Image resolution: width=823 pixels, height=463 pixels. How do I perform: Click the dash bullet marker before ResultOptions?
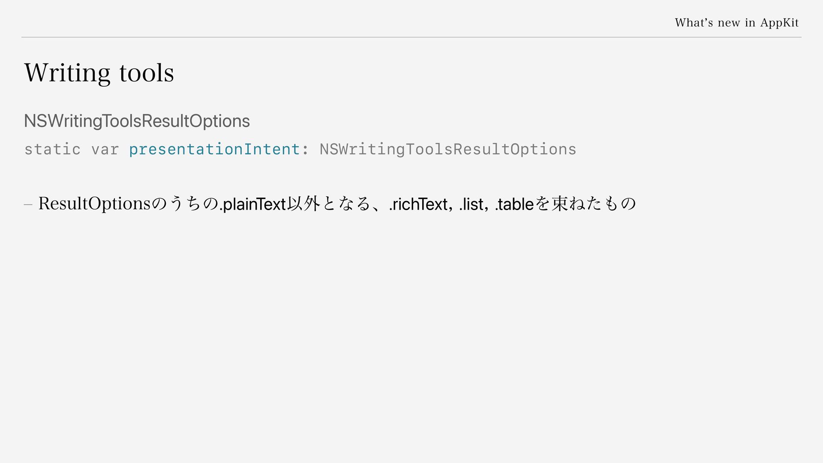(x=28, y=205)
